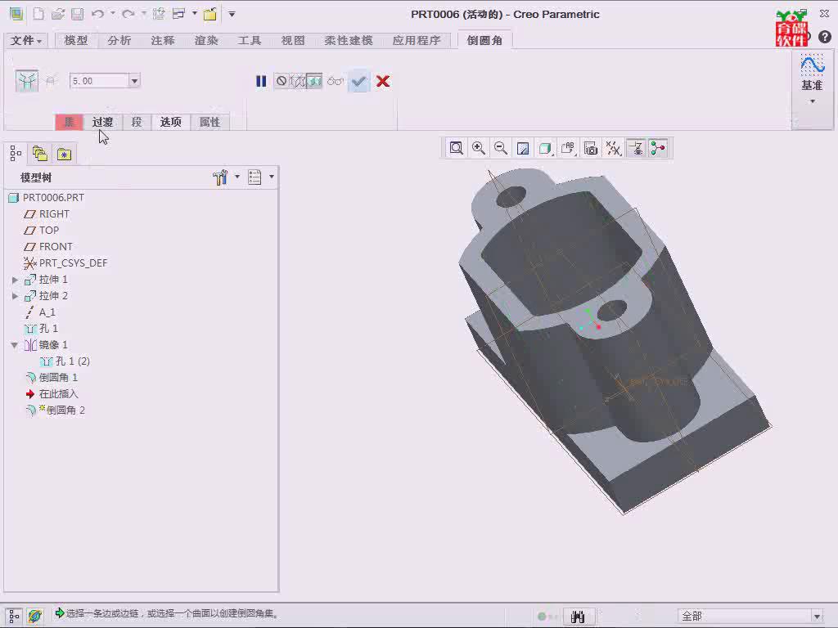Open the window switcher icon in quick access
Image resolution: width=838 pixels, height=628 pixels.
(x=178, y=14)
